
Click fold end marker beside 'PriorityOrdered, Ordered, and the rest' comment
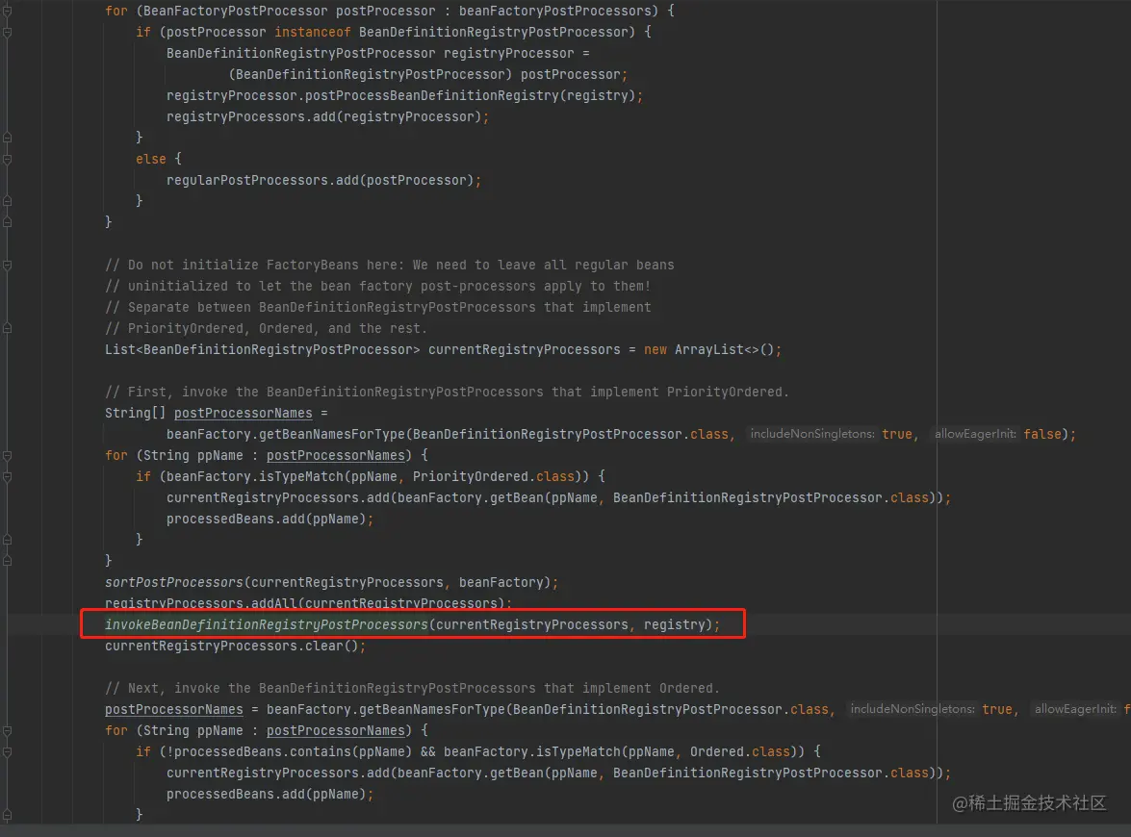click(x=7, y=329)
